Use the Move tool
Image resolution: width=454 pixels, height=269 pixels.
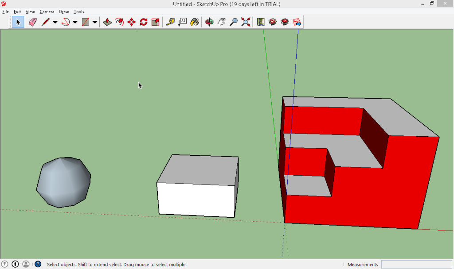pos(131,22)
